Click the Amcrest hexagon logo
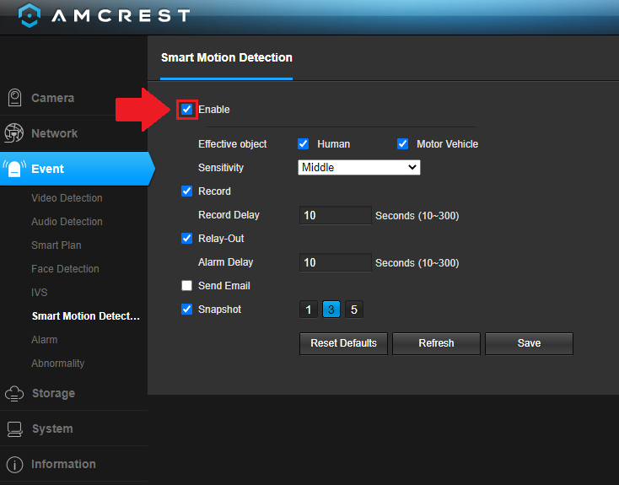 click(x=30, y=15)
